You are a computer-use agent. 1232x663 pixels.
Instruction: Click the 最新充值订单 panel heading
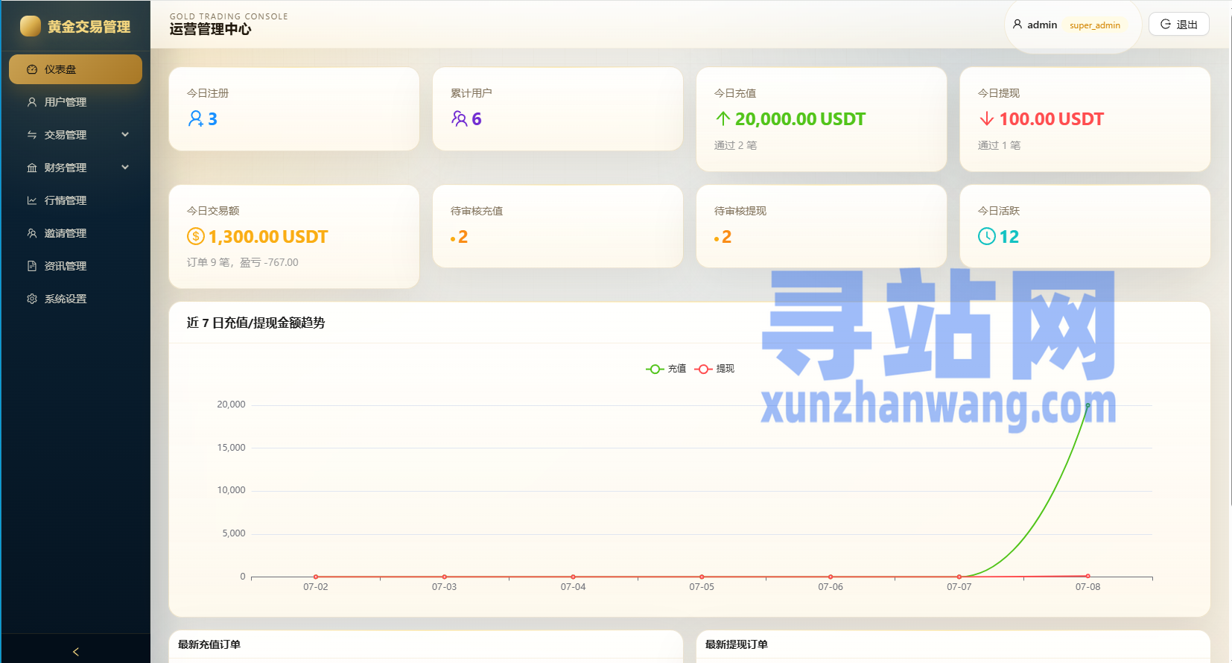209,644
